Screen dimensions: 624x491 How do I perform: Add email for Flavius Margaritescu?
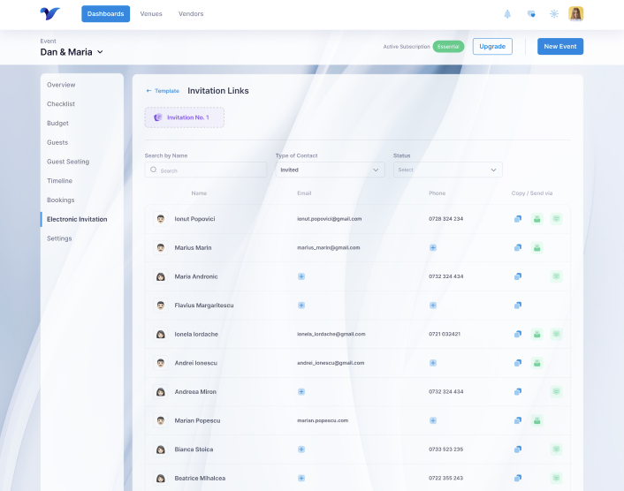[301, 306]
